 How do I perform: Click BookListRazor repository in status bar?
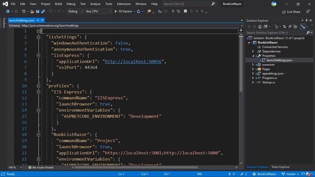[264, 174]
